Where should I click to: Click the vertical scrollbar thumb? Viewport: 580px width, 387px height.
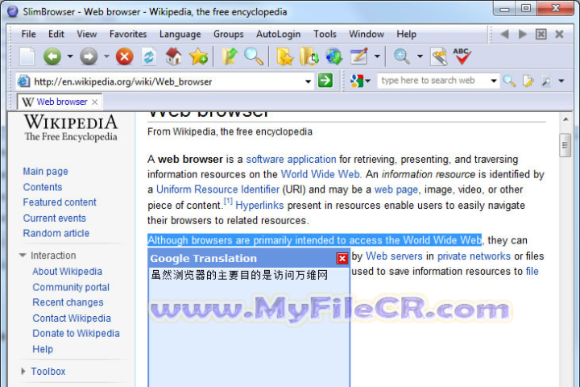[565, 146]
